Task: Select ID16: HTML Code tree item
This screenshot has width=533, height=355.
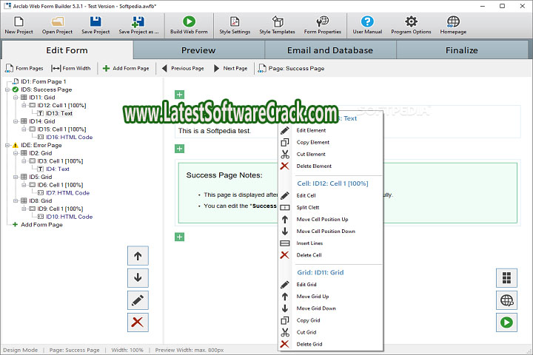Action: pos(70,138)
